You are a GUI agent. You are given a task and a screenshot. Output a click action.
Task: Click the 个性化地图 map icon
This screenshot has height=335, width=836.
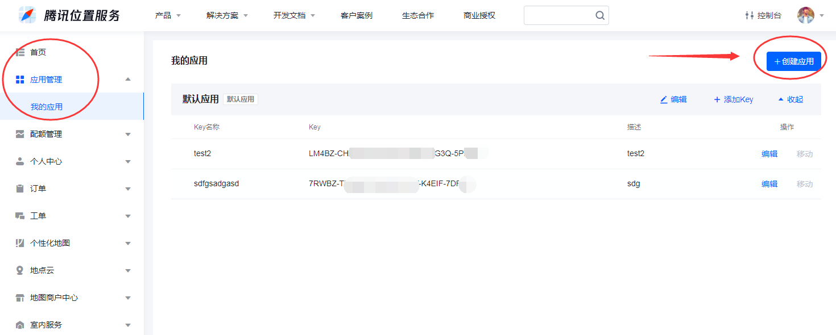point(20,243)
